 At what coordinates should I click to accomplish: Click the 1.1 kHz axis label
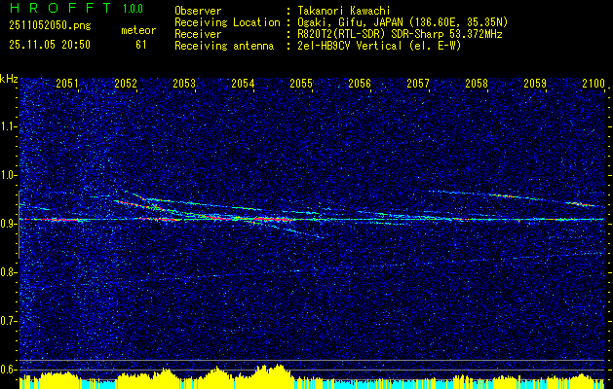click(9, 126)
